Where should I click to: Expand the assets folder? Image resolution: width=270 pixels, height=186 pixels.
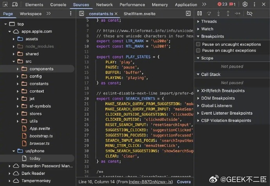coord(14,39)
